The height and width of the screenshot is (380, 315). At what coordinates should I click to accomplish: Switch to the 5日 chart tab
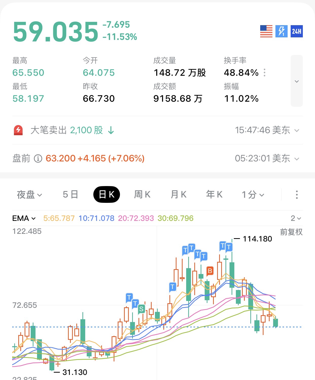pyautogui.click(x=70, y=195)
